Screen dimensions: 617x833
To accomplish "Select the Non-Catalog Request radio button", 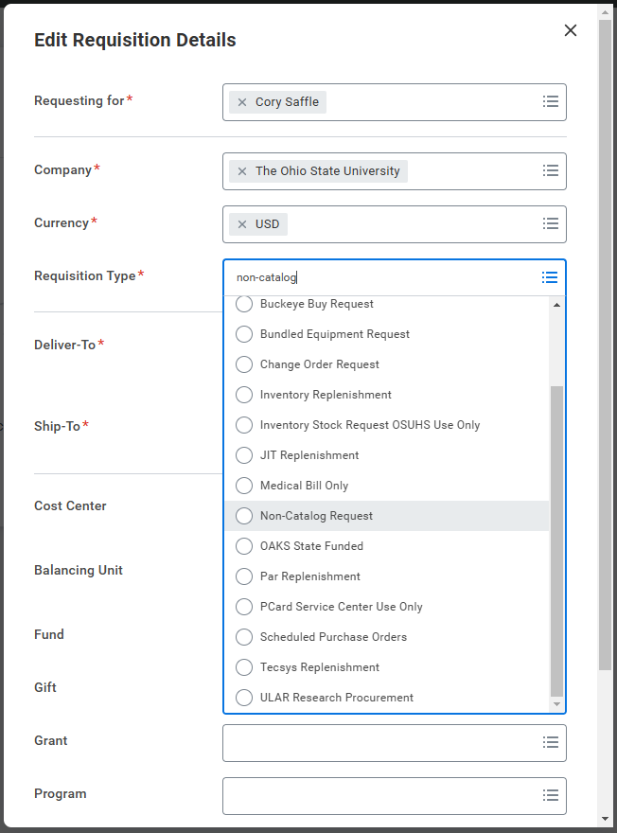I will coord(244,516).
